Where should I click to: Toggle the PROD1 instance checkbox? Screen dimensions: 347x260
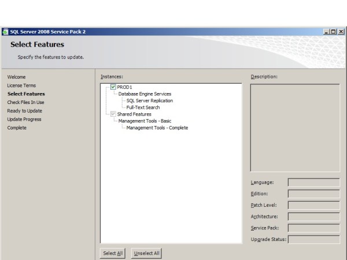(113, 87)
